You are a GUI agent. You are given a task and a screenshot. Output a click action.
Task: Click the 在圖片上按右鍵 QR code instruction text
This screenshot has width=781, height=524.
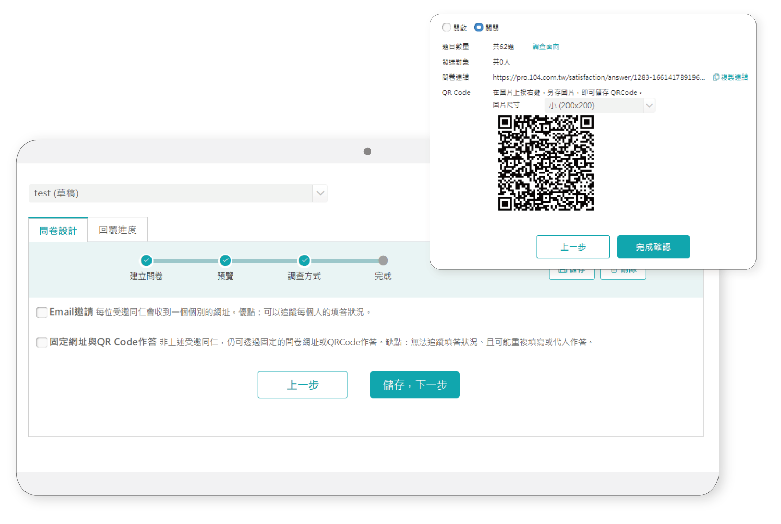point(568,93)
